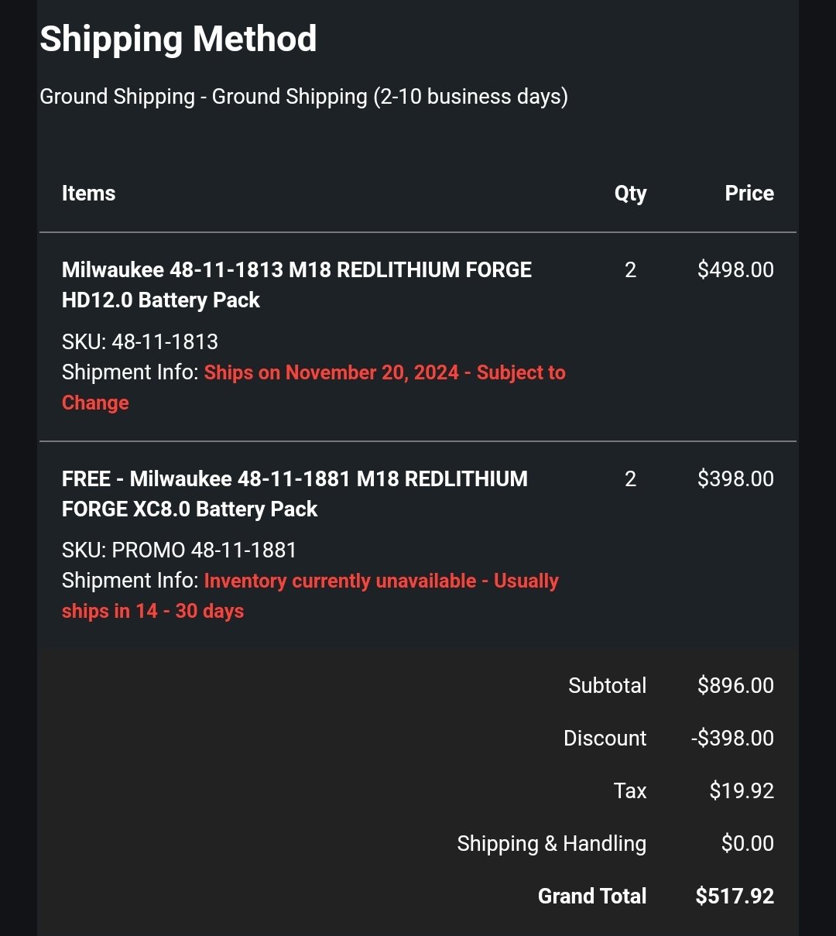Click quantity for the HD12.0 Battery Pack
Viewport: 836px width, 936px height.
coord(630,269)
